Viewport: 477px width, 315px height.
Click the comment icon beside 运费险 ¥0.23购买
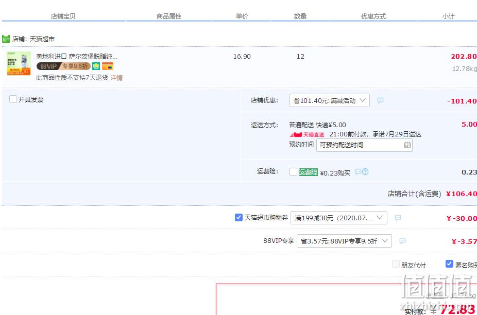pyautogui.click(x=358, y=172)
